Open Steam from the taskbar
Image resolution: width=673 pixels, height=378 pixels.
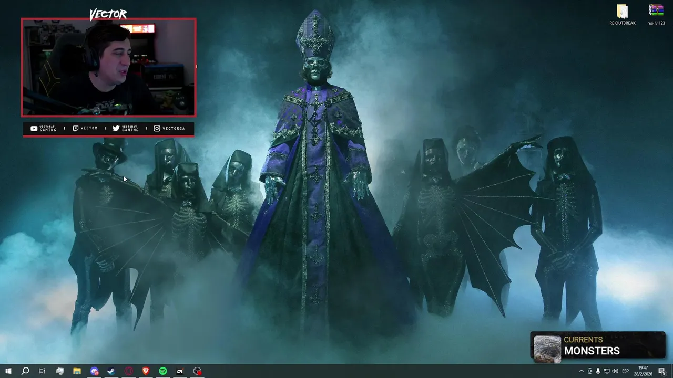click(x=111, y=371)
